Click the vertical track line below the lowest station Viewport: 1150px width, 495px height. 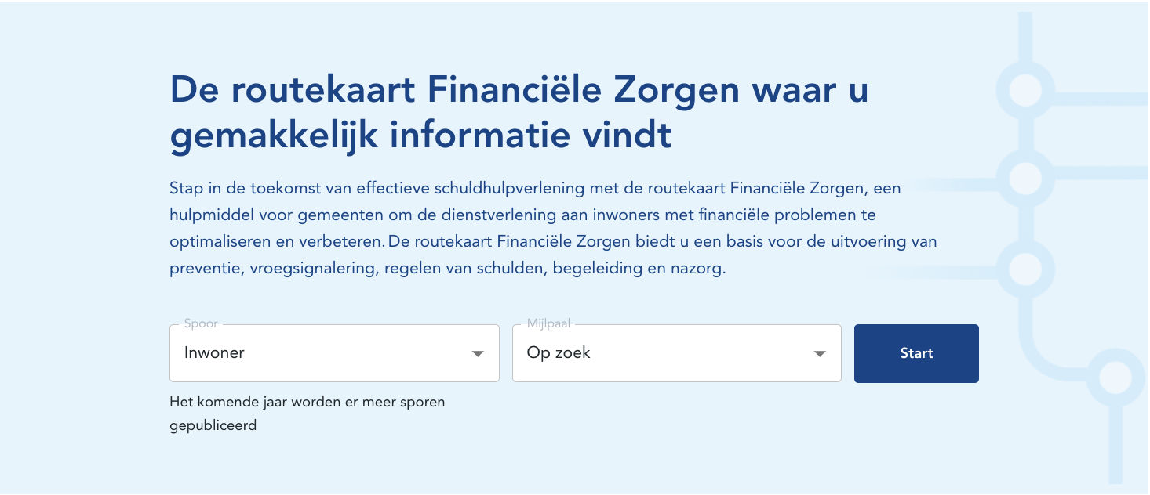click(1115, 446)
